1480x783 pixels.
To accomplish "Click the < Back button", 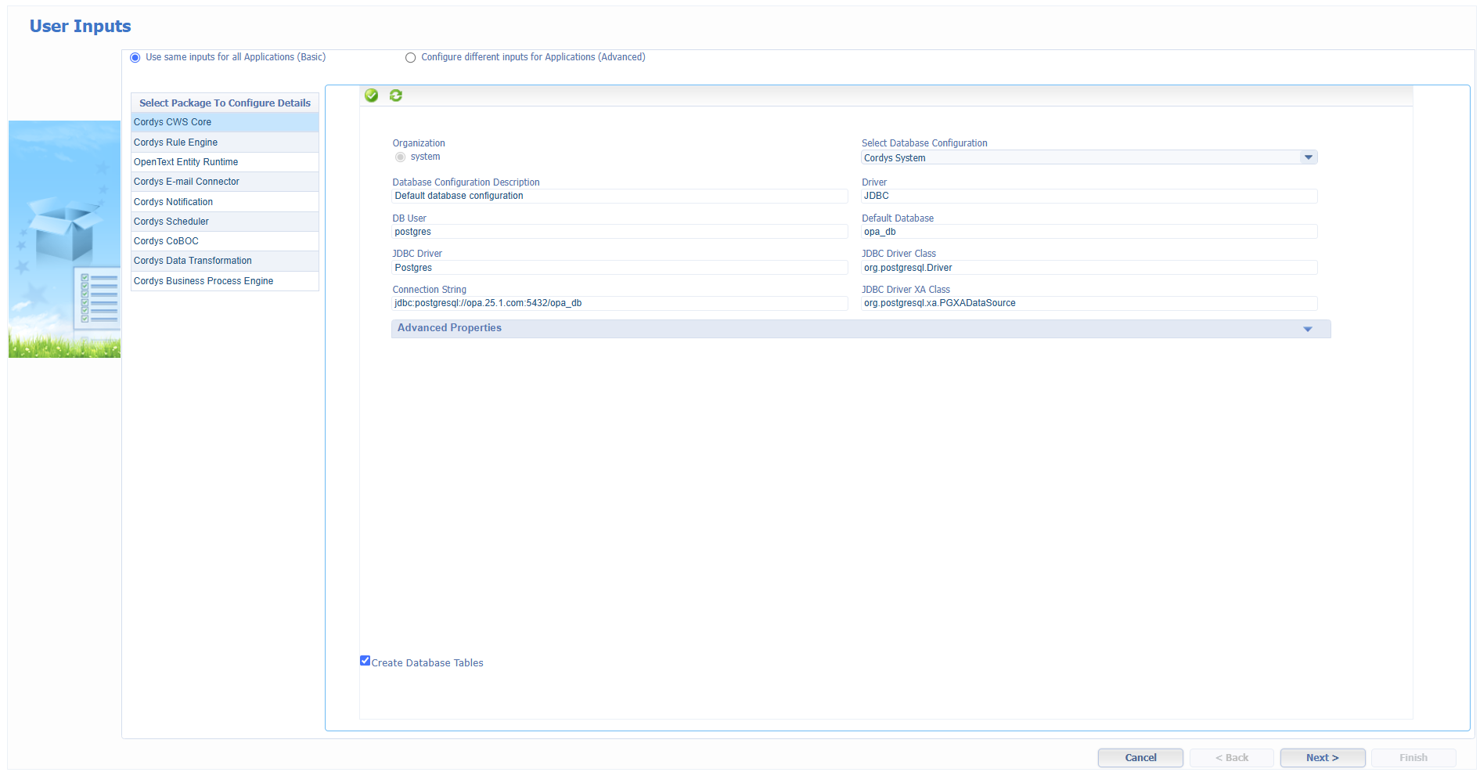I will coord(1232,758).
